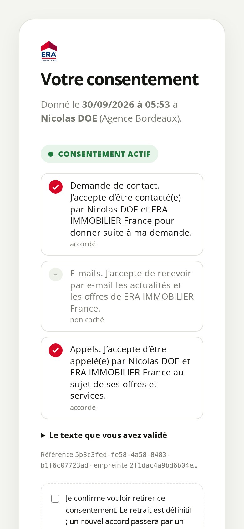Image resolution: width=244 pixels, height=529 pixels.
Task: Click the 'non coché' status under E-mails
Action: pos(87,320)
